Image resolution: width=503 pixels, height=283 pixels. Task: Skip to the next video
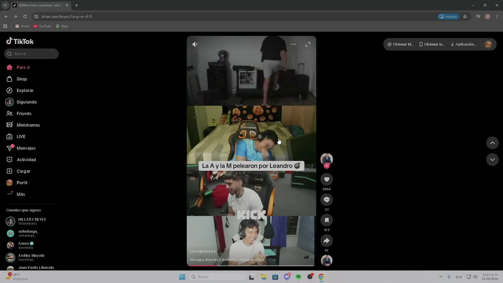pos(492,160)
